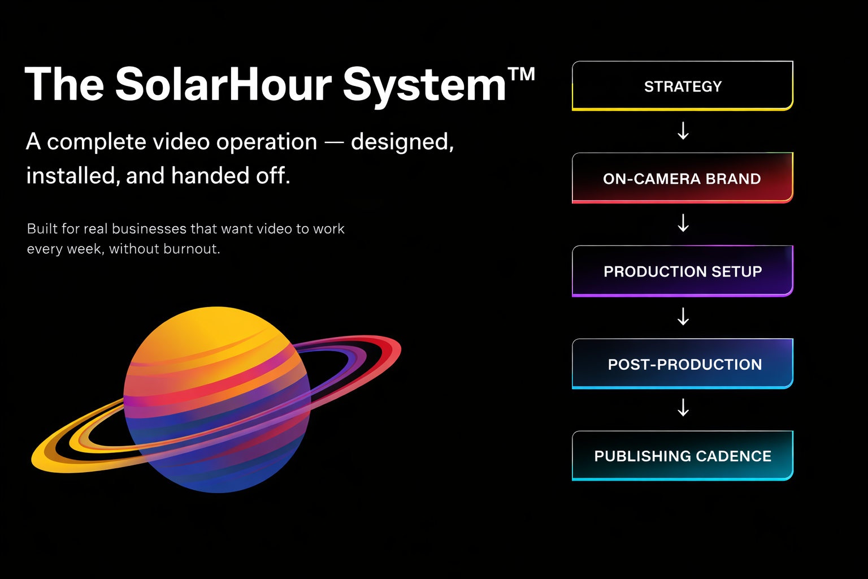Click the line 'installed, and handed off.'
868x579 pixels.
pos(158,176)
